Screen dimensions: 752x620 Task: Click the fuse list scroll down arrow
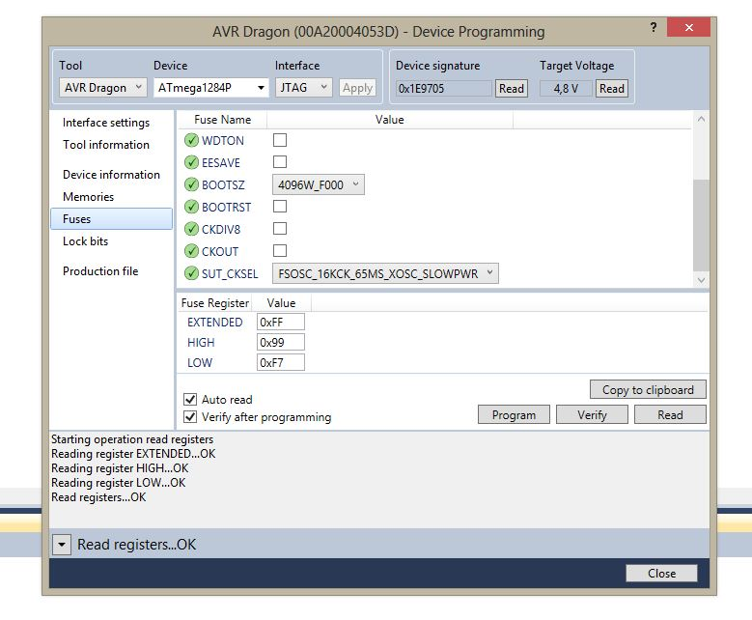pos(701,280)
